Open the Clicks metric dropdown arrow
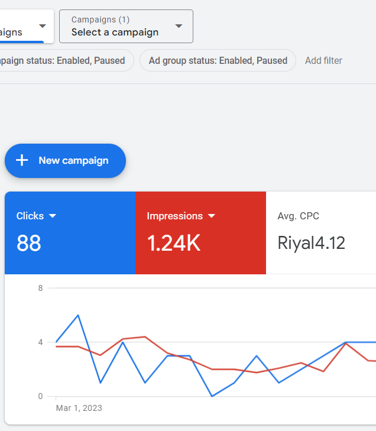The height and width of the screenshot is (431, 376). [53, 216]
